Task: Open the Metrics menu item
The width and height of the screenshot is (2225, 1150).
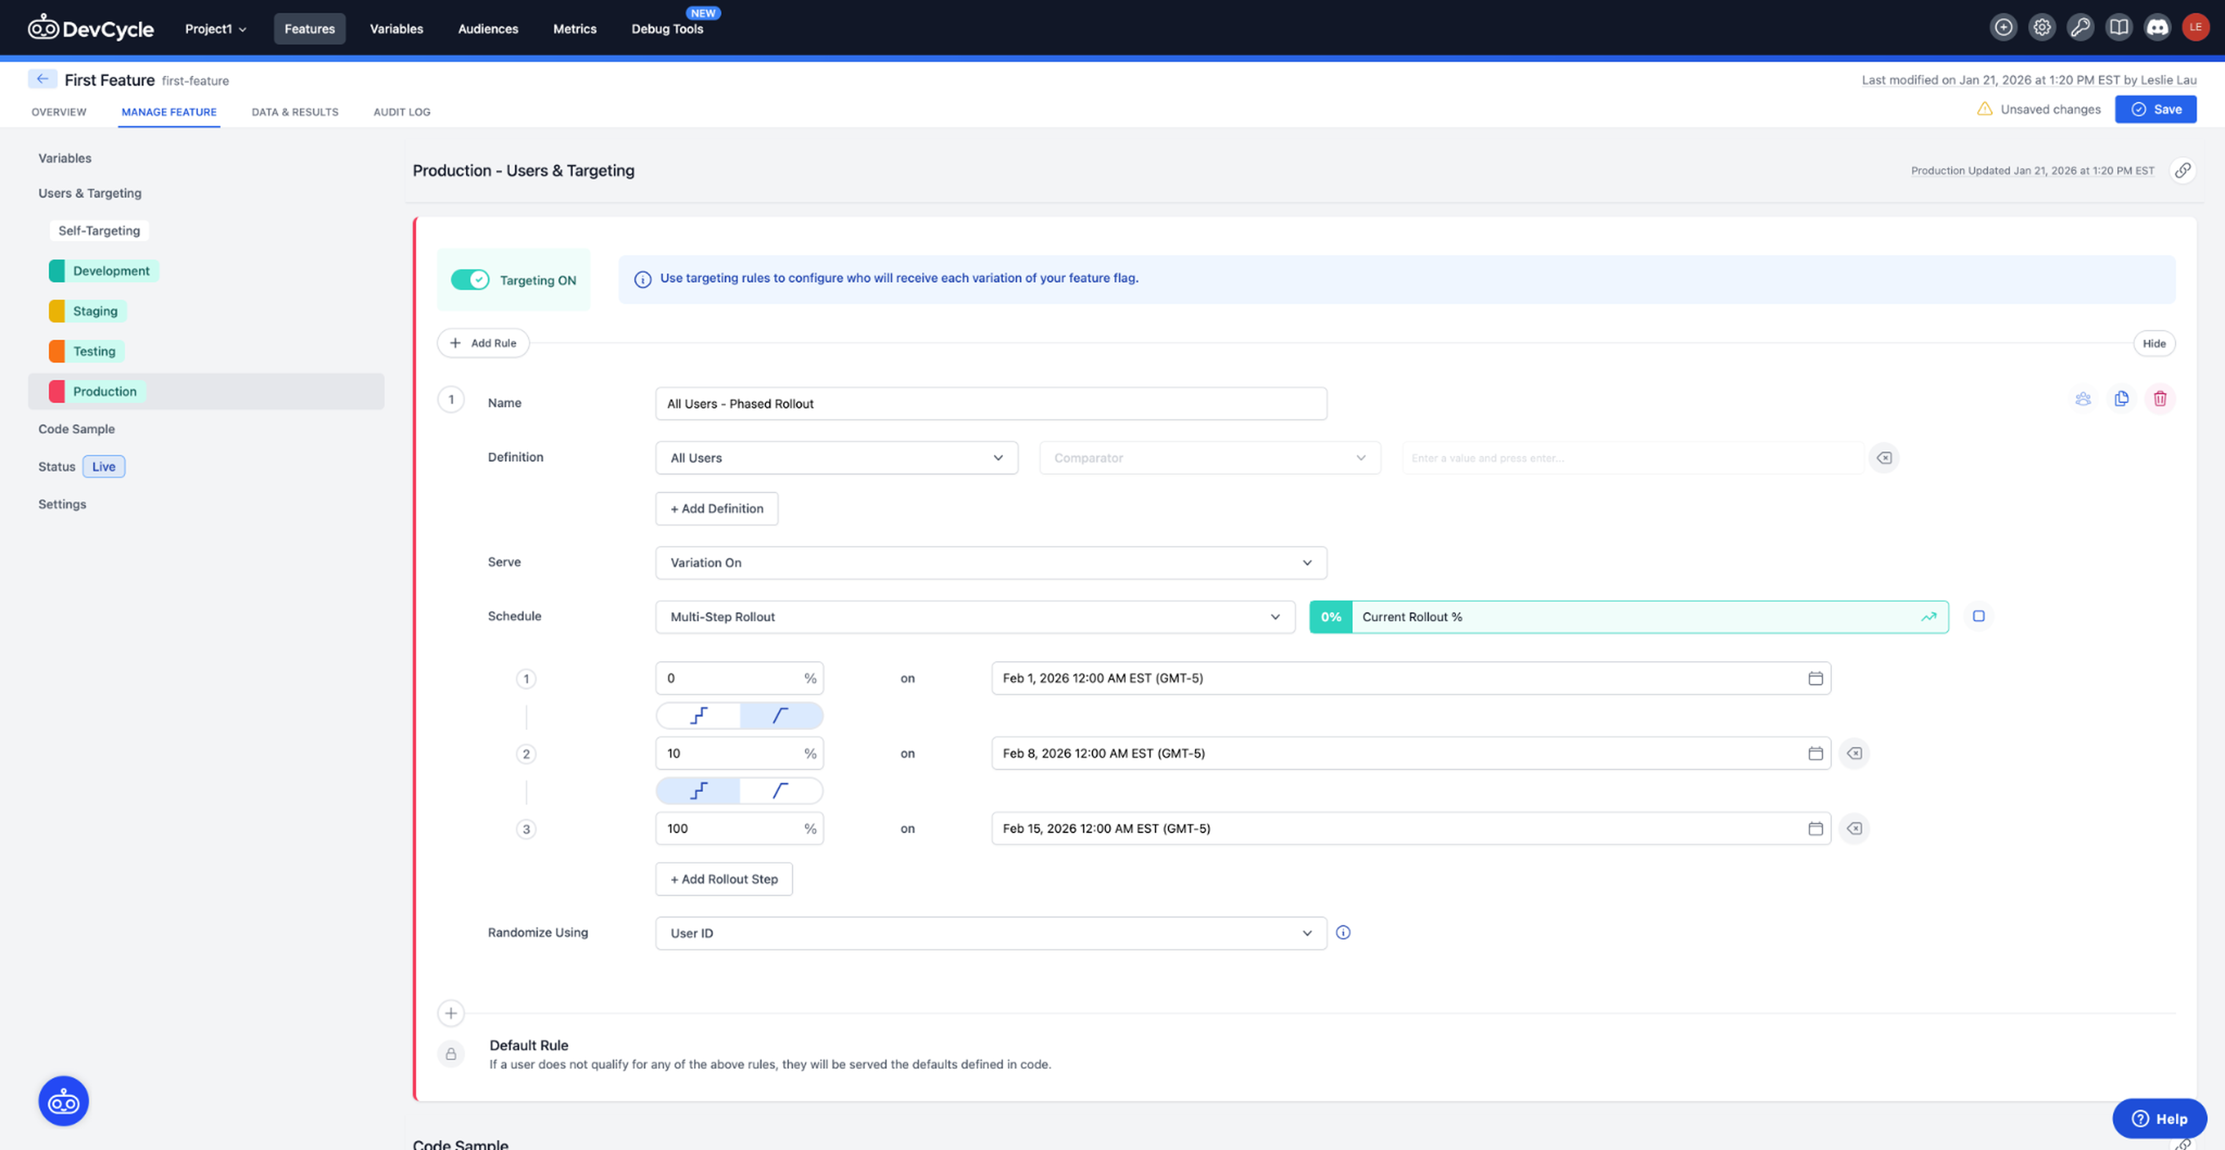Action: tap(574, 28)
